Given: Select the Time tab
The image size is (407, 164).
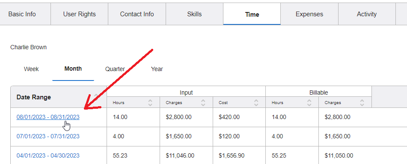Looking at the screenshot, I should [x=252, y=14].
